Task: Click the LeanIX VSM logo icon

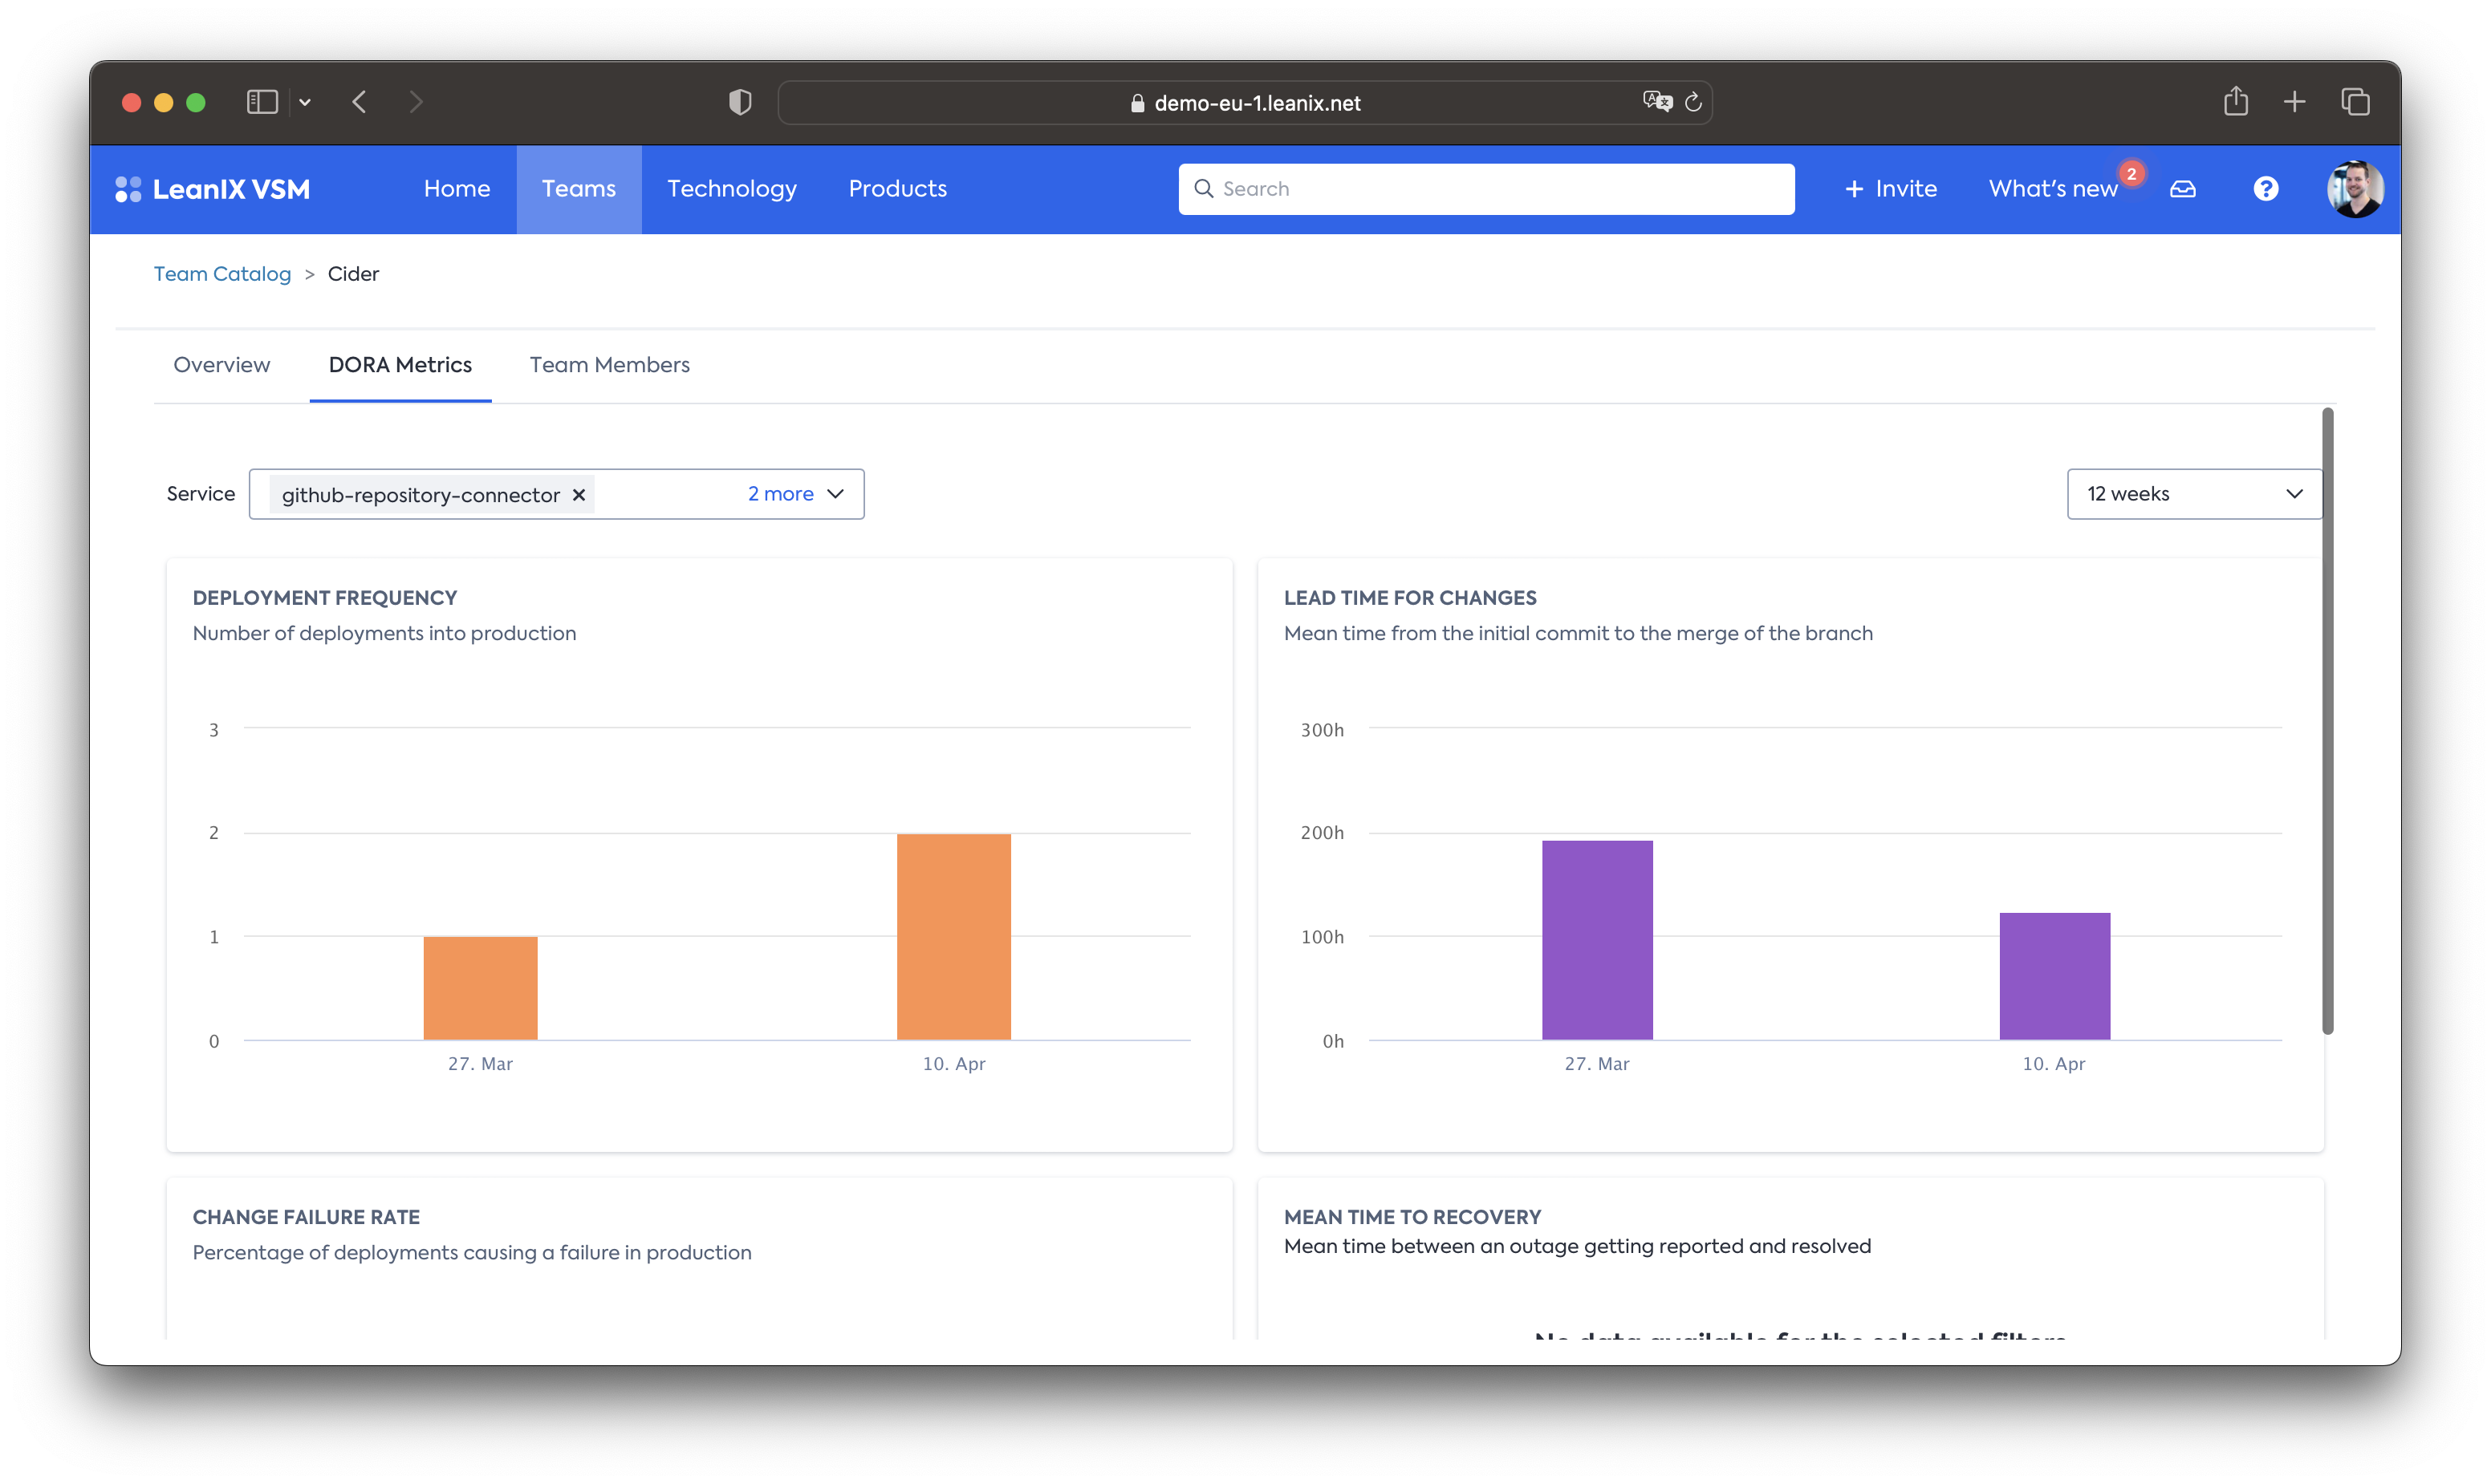Action: [x=128, y=189]
